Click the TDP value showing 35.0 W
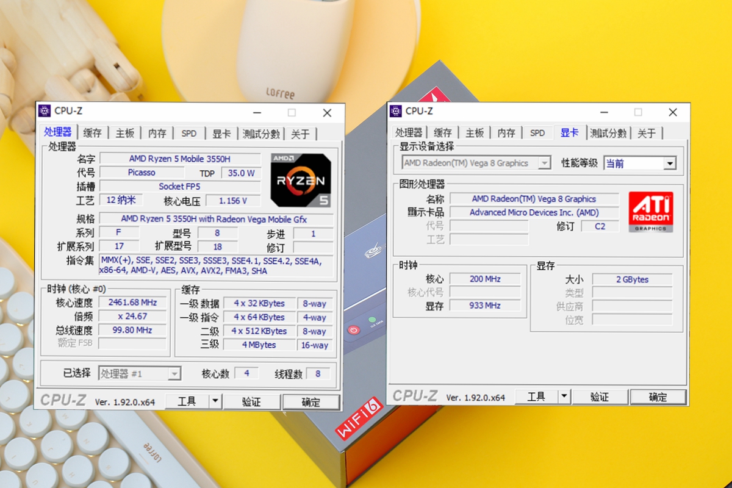The image size is (732, 488). coord(242,172)
